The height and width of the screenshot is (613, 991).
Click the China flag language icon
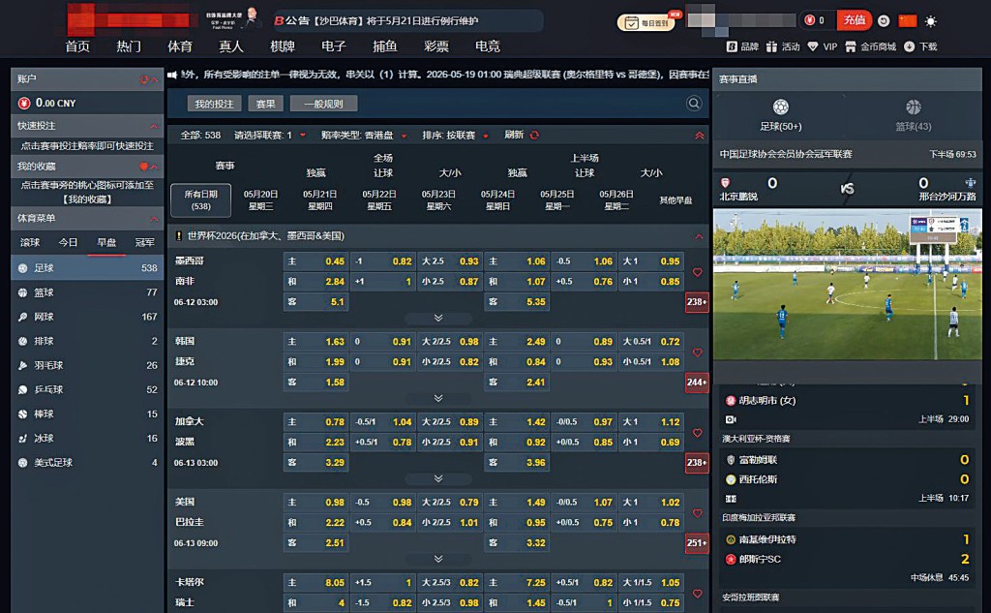pyautogui.click(x=908, y=21)
